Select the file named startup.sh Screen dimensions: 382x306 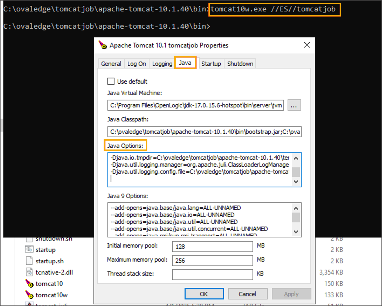point(50,261)
